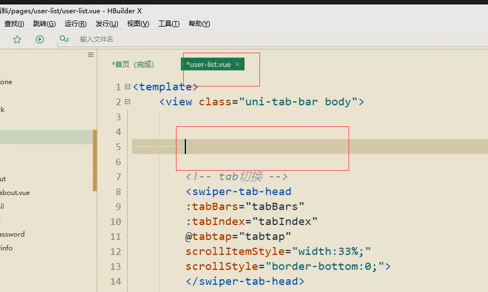The height and width of the screenshot is (292, 488).
Task: Click line number 5 in the gutter
Action: pyautogui.click(x=118, y=147)
